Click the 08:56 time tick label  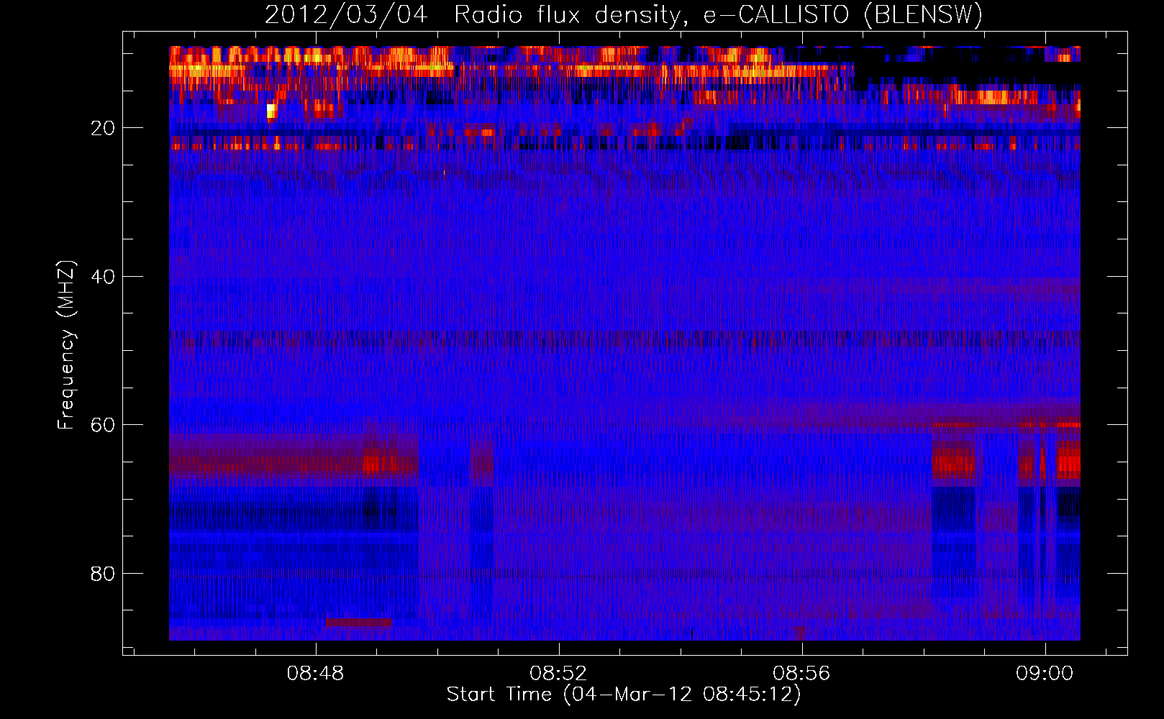(x=801, y=674)
